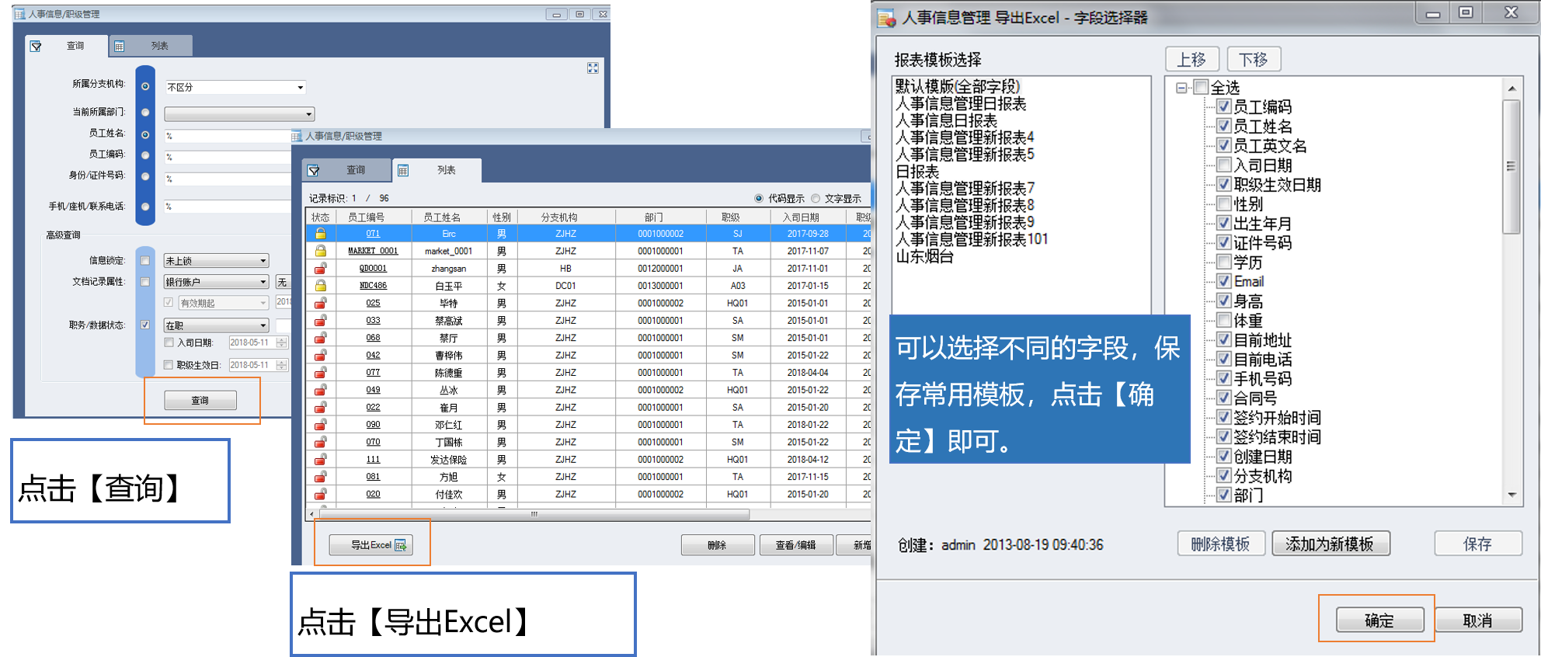This screenshot has height=657, width=1541.
Task: Enable the 性别 field checkbox
Action: (x=1223, y=203)
